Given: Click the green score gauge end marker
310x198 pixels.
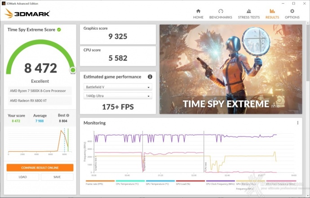Looking at the screenshot, I should [x=73, y=70].
